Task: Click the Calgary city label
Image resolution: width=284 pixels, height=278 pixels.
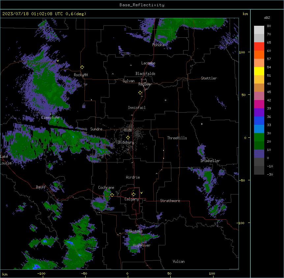Action: (131, 199)
